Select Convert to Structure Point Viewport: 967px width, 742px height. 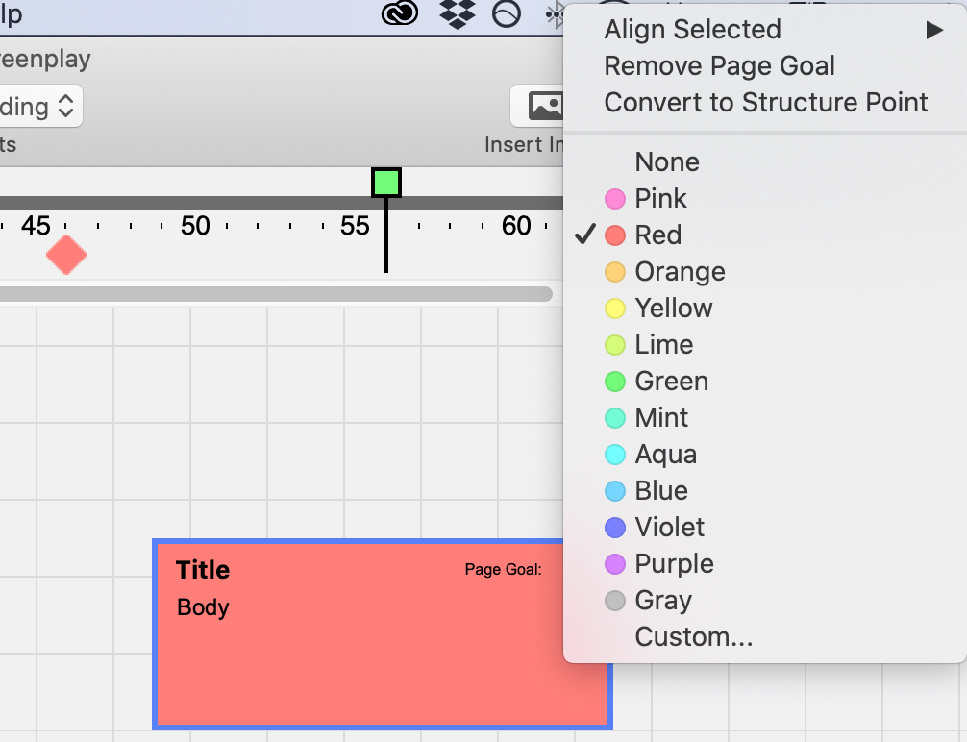tap(765, 103)
